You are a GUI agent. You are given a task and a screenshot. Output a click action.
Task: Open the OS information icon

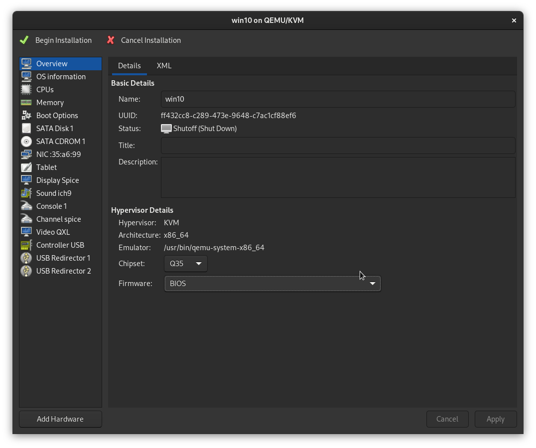click(26, 77)
